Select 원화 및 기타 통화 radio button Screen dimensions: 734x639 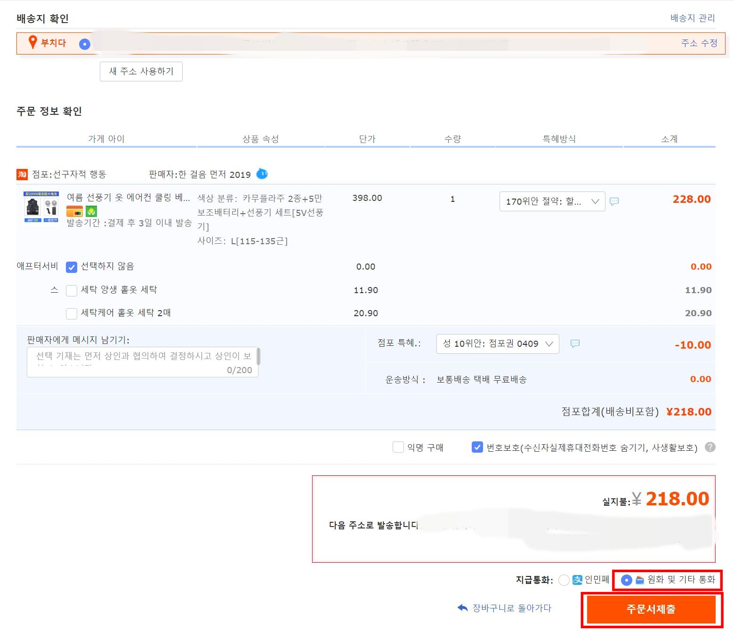[x=626, y=580]
